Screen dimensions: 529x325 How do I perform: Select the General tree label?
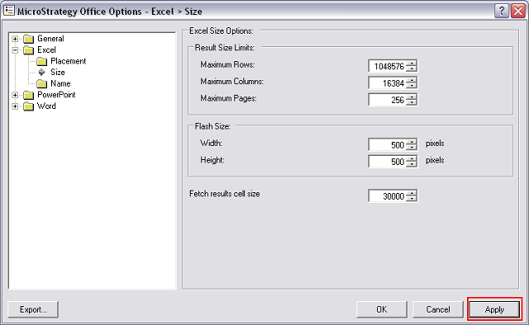(50, 39)
